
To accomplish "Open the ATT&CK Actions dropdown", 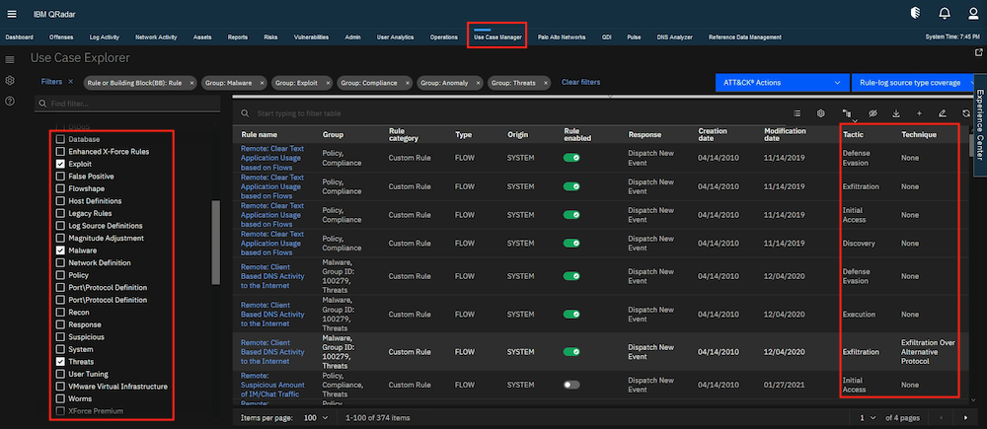I will coord(783,83).
